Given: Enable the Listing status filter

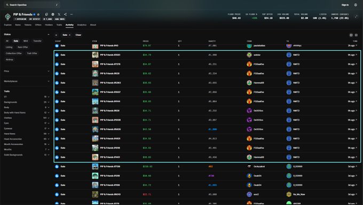Looking at the screenshot, I should (x=9, y=47).
